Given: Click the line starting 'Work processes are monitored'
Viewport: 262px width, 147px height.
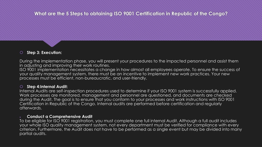Looking at the screenshot, I should [126, 95].
